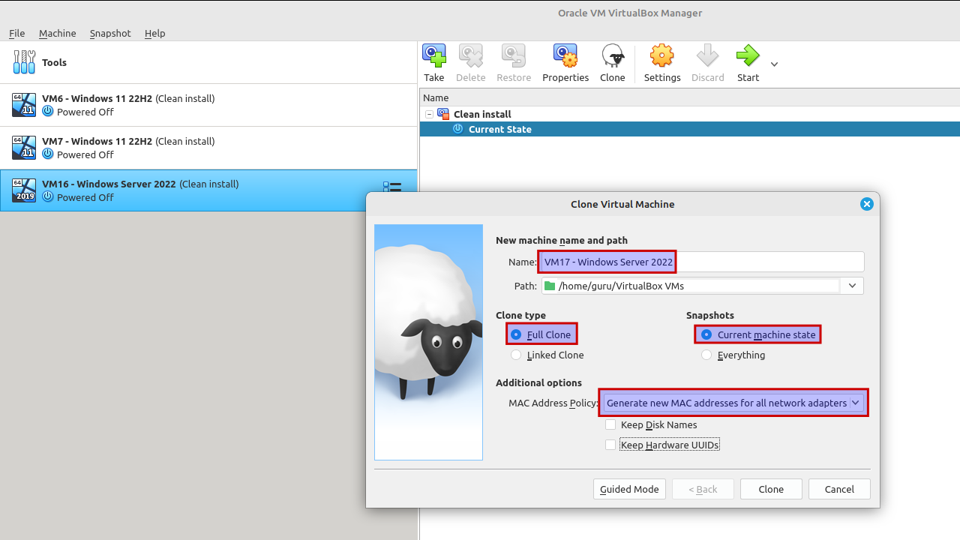This screenshot has height=540, width=960.
Task: Click the Discard toolbar icon
Action: click(707, 55)
